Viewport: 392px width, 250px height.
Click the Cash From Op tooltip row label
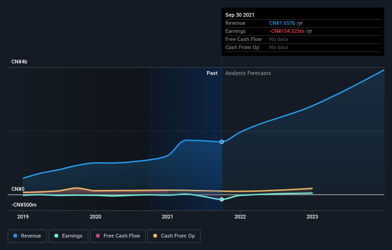[x=242, y=47]
